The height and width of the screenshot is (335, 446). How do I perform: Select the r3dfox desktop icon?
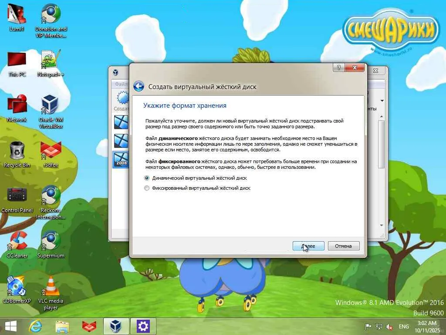(51, 154)
